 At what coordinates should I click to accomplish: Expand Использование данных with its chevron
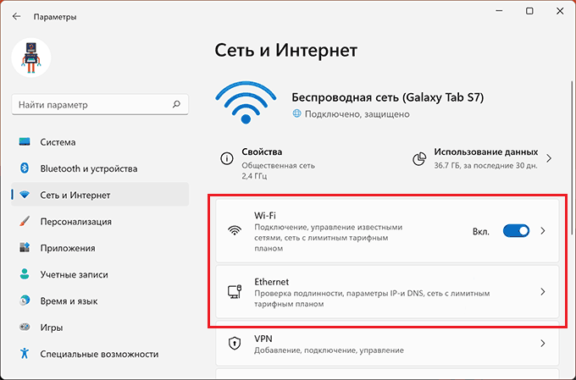549,158
